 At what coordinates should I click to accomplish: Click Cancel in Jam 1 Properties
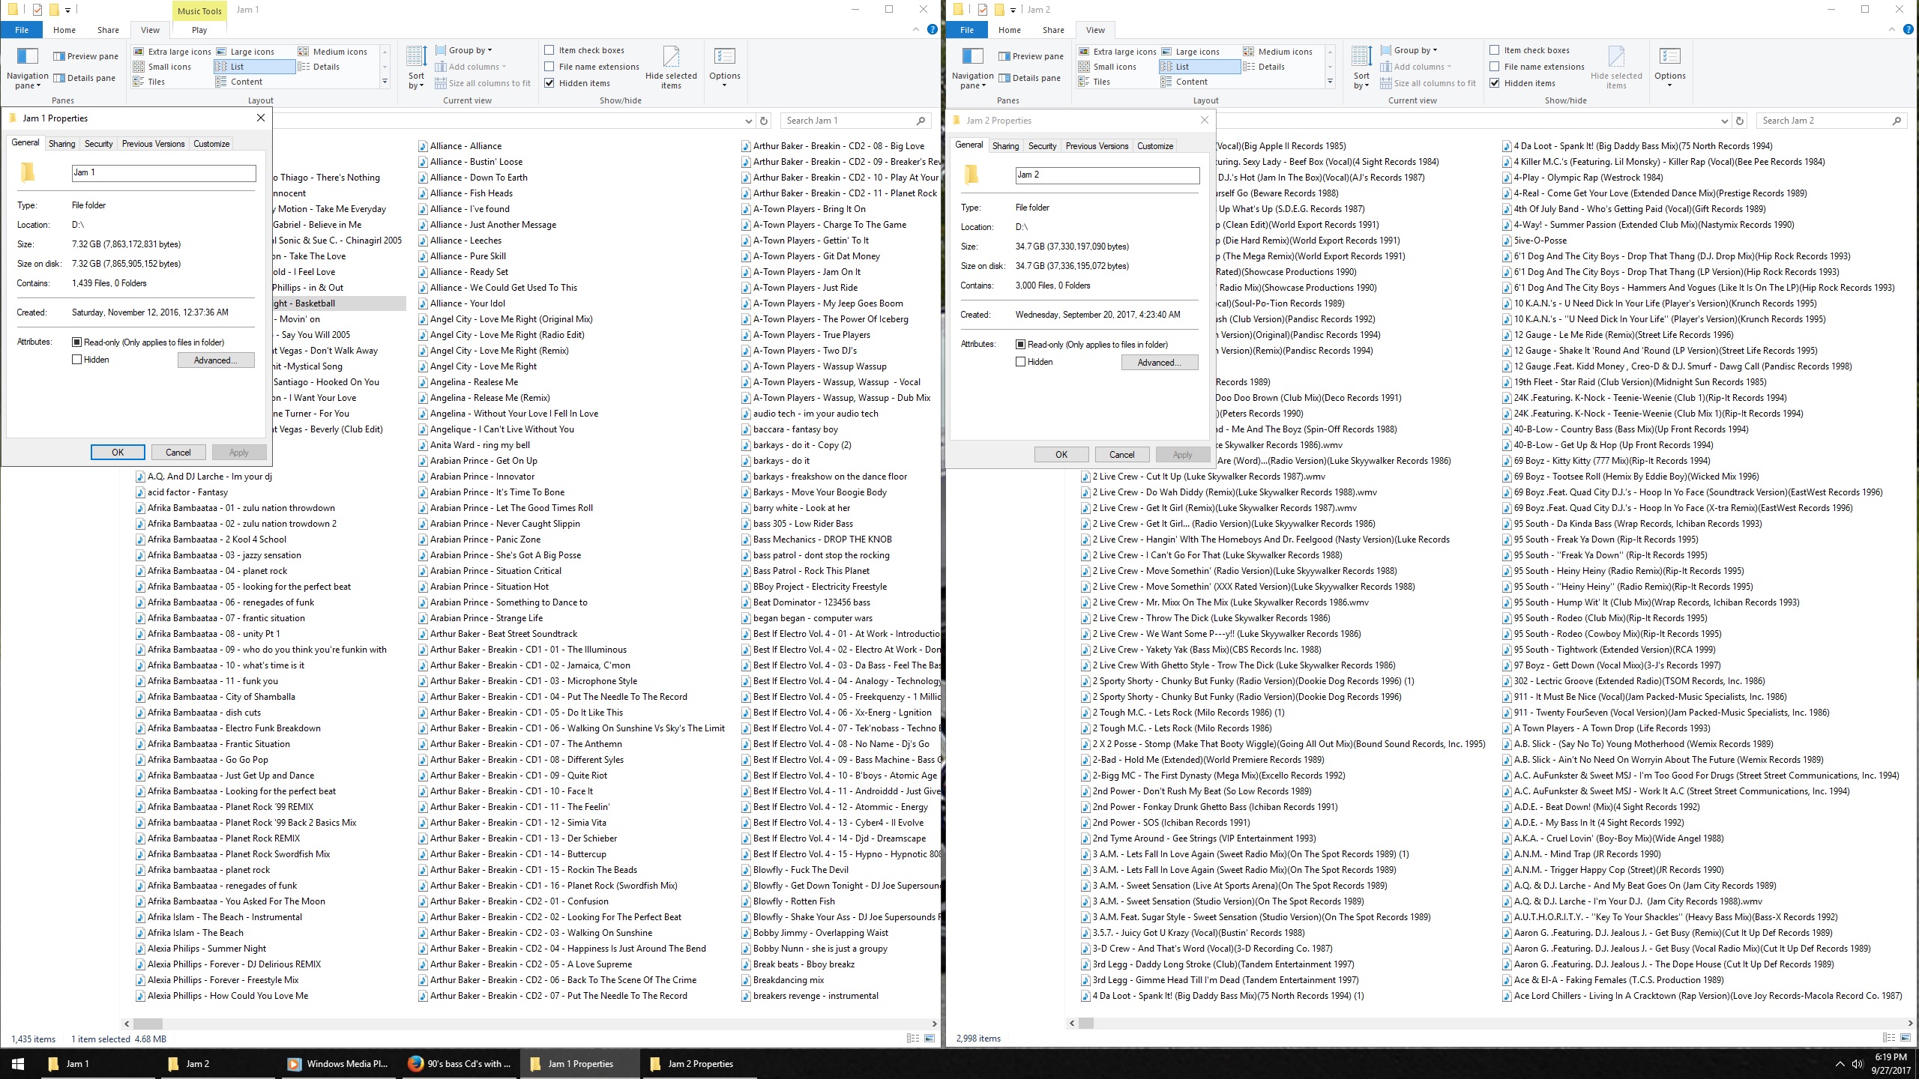point(178,452)
